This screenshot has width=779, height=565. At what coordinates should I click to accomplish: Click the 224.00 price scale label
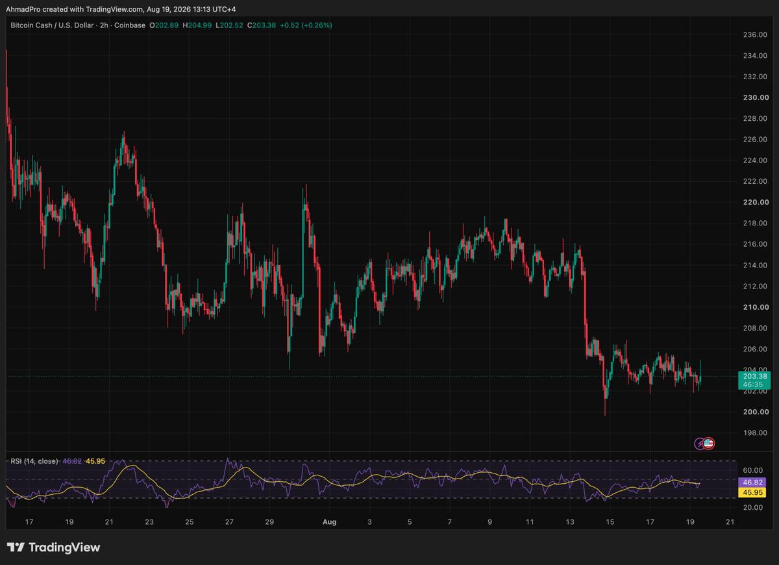pyautogui.click(x=755, y=160)
